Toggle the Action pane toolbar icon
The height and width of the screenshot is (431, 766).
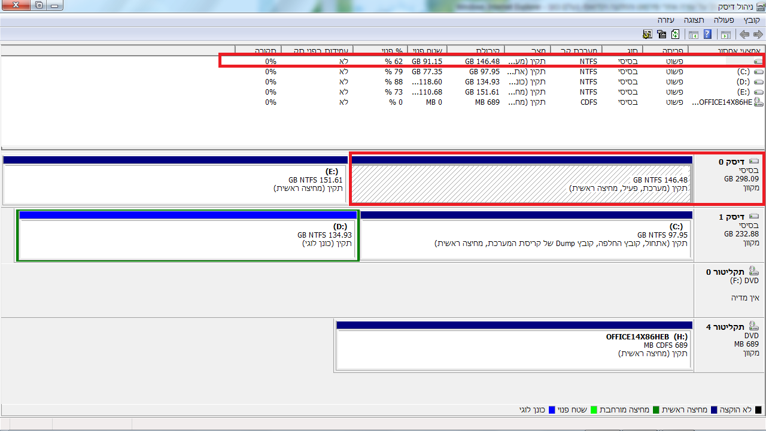694,35
